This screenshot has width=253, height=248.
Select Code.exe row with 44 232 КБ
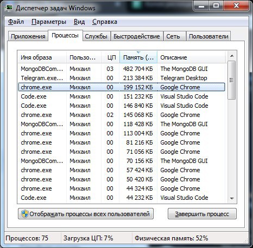[122, 198]
